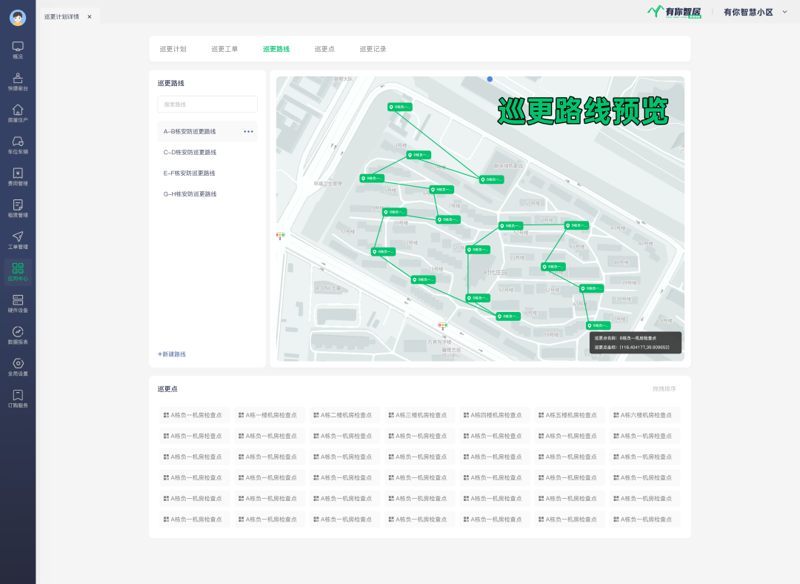Open 全局设置 global settings
The image size is (800, 584).
pyautogui.click(x=18, y=365)
